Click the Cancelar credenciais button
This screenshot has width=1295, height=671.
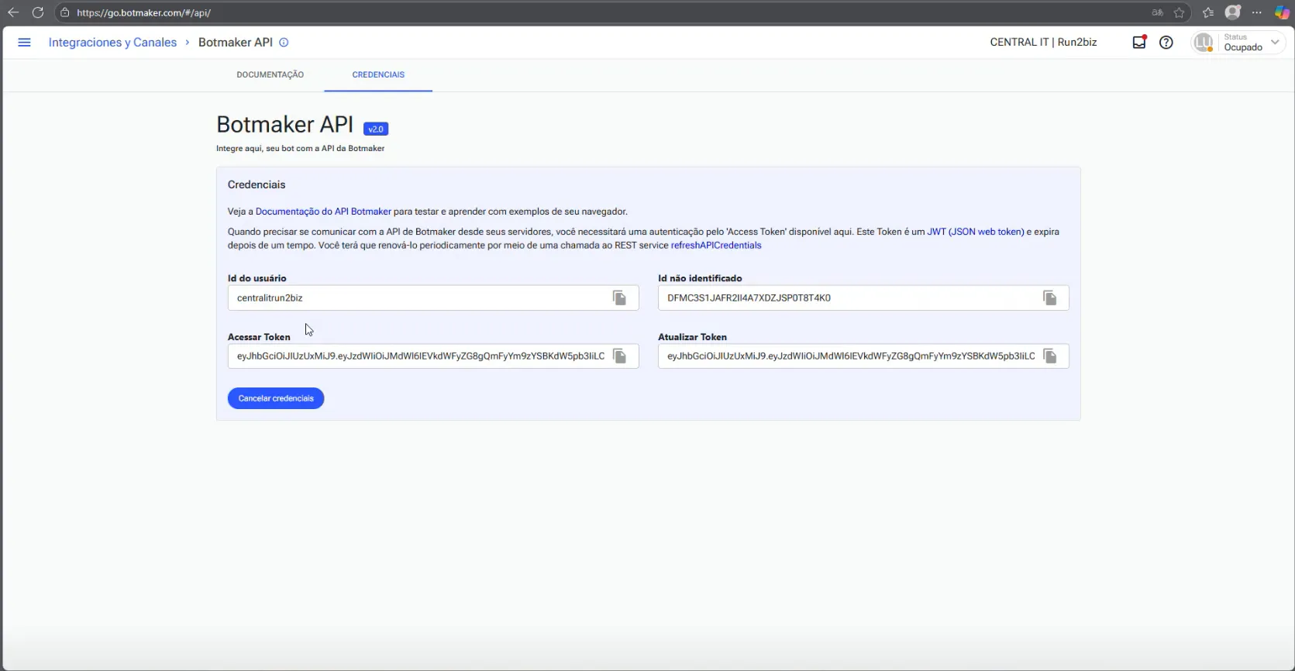276,398
